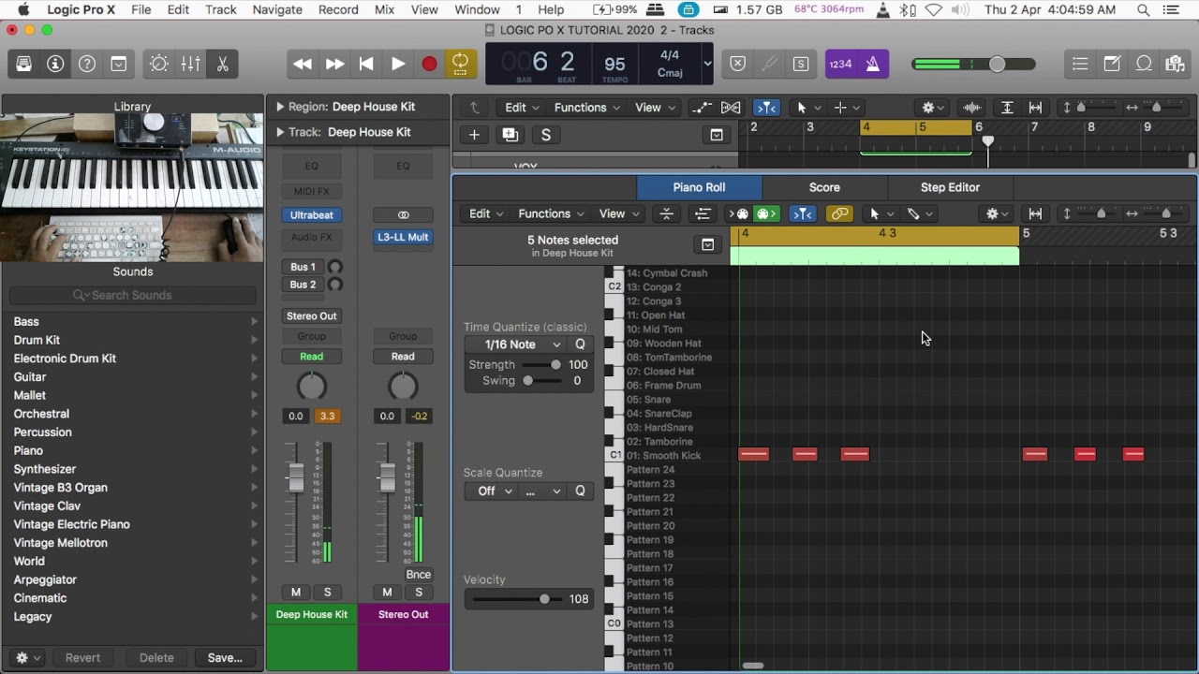The height and width of the screenshot is (674, 1199).
Task: Open Quick Help question mark button
Action: click(87, 64)
